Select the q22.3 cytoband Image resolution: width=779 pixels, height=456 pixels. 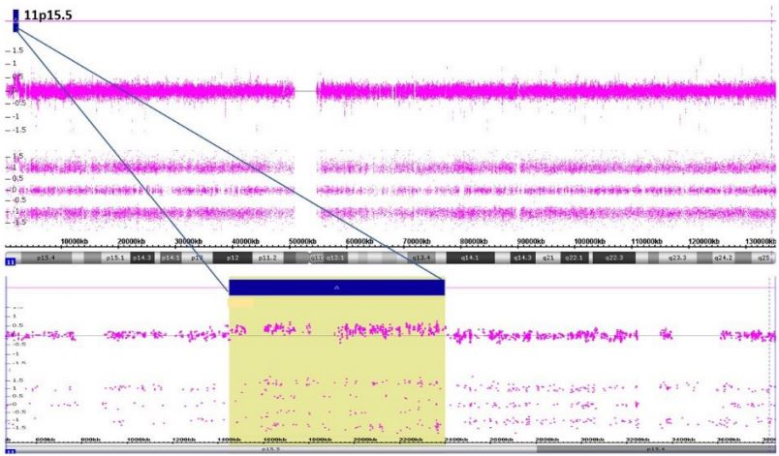coord(613,258)
